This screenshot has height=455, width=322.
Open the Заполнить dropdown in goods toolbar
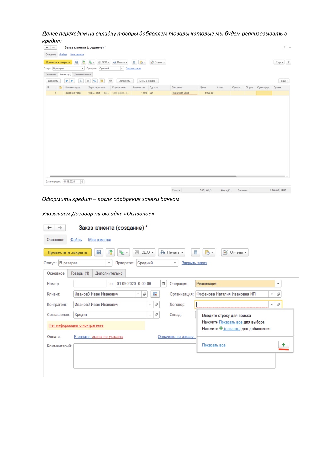pos(125,81)
